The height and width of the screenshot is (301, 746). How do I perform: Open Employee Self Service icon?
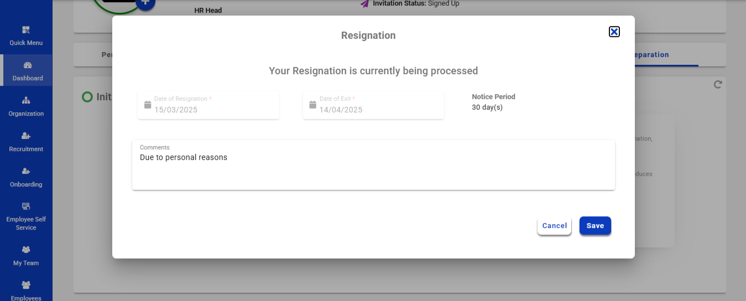pyautogui.click(x=26, y=206)
